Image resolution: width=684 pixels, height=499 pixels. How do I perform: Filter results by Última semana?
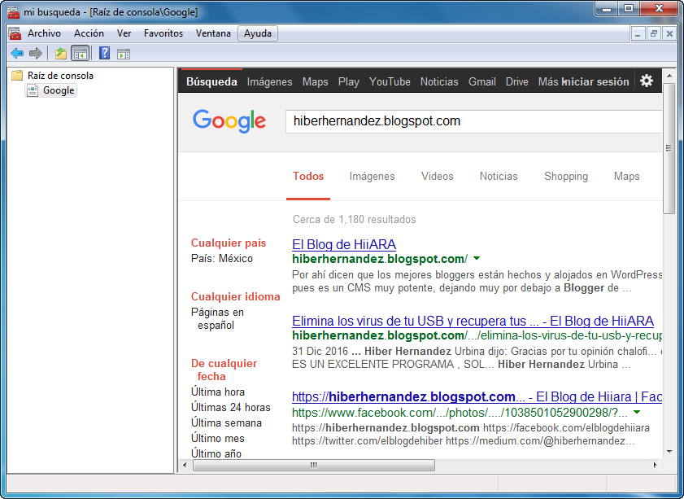click(226, 422)
